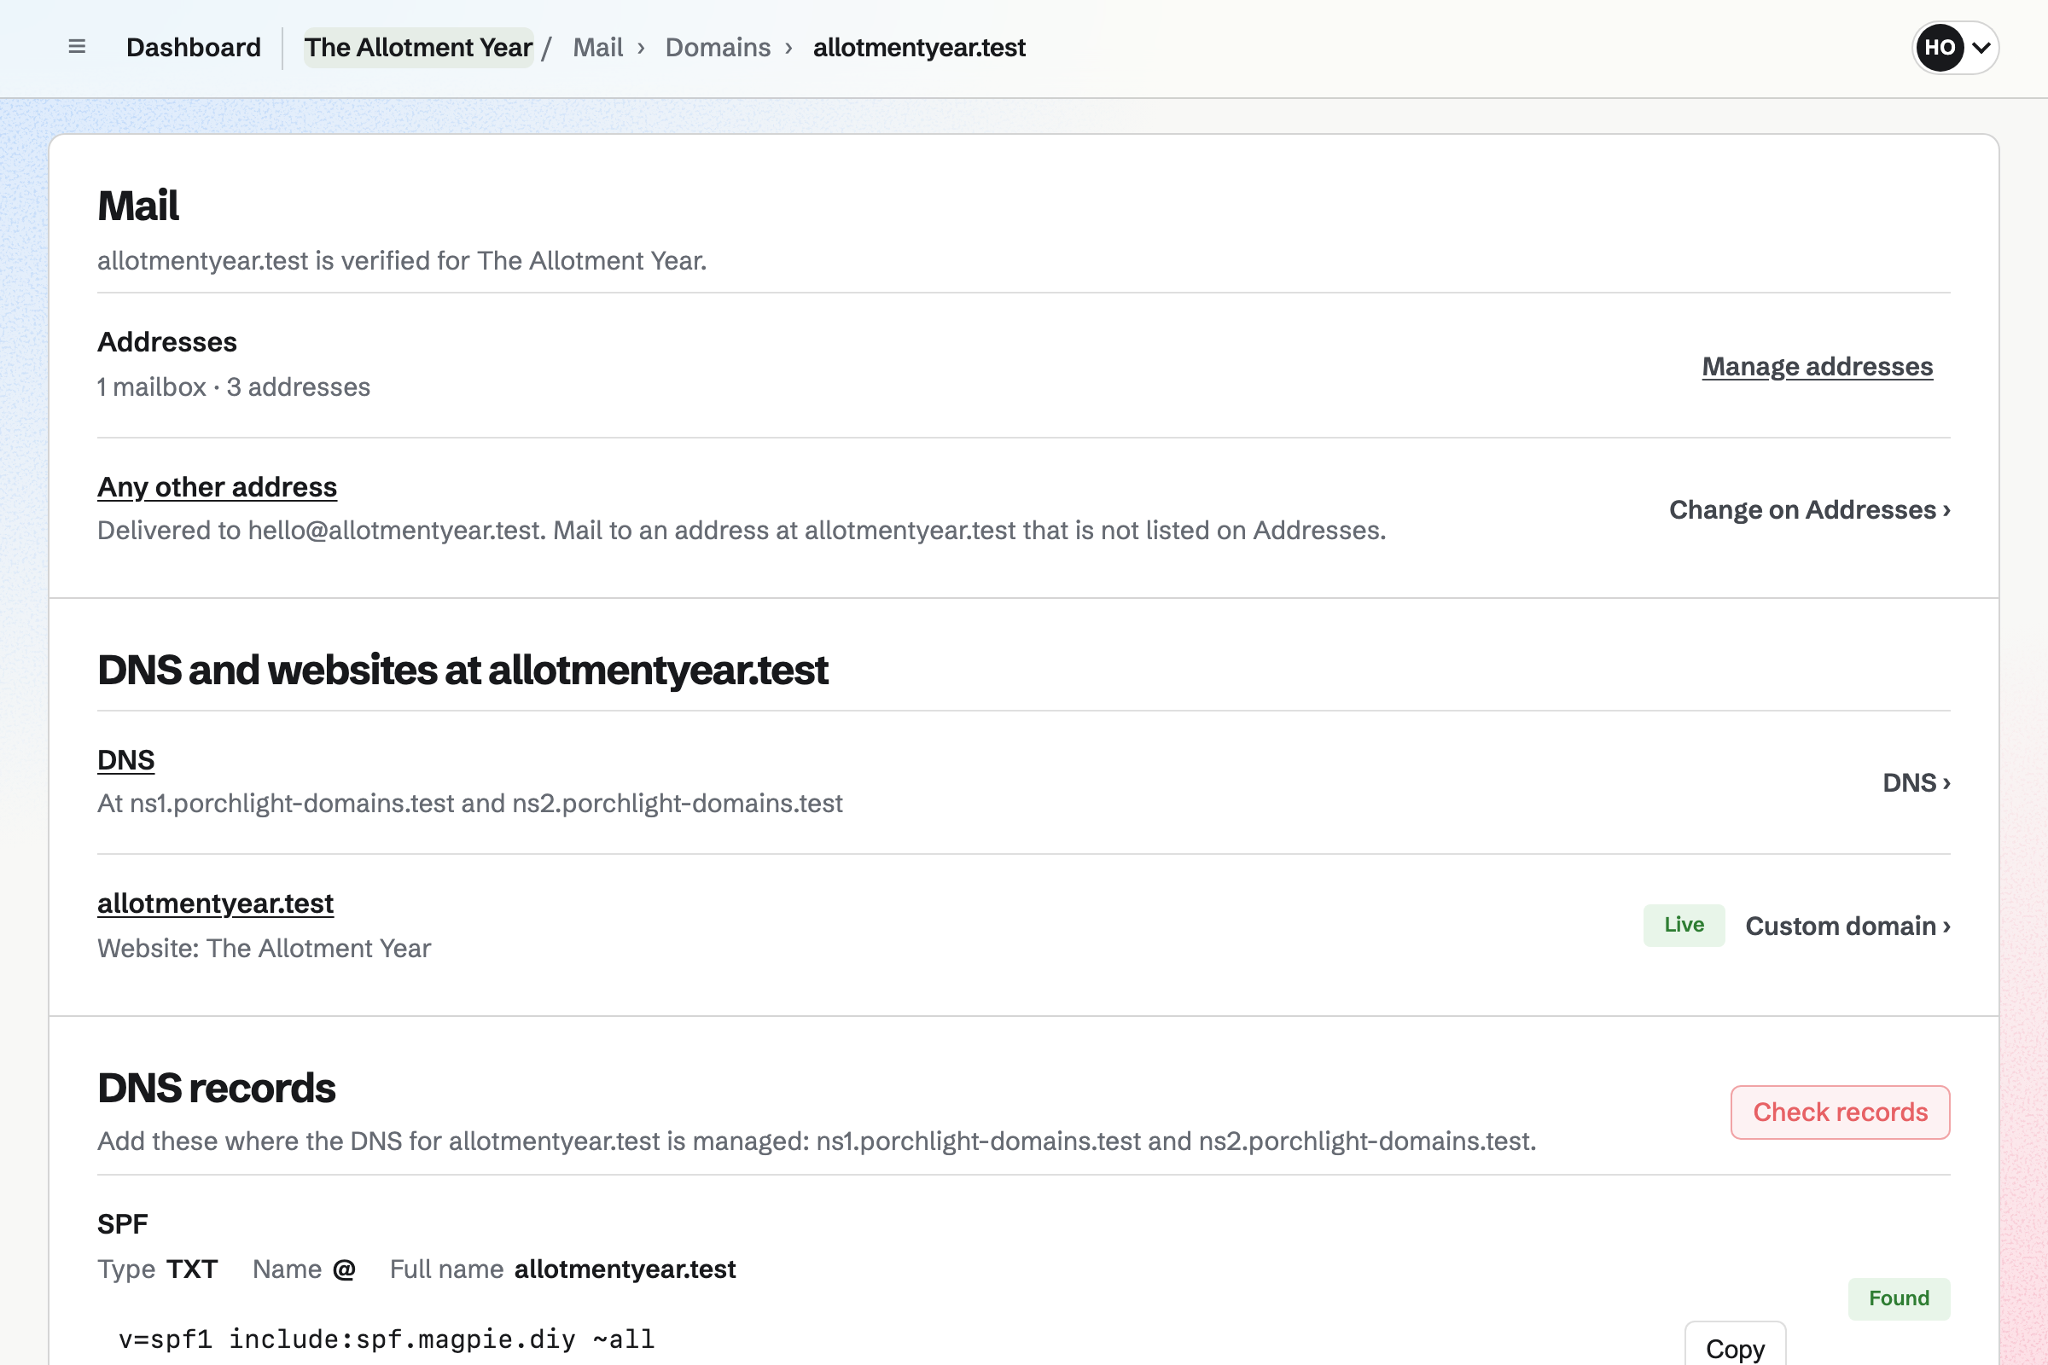Navigate to the Domains breadcrumb

(x=718, y=47)
